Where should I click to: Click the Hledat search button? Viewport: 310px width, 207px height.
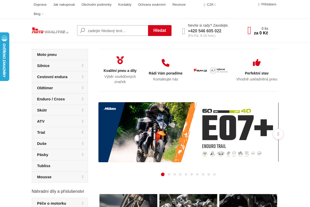(160, 30)
